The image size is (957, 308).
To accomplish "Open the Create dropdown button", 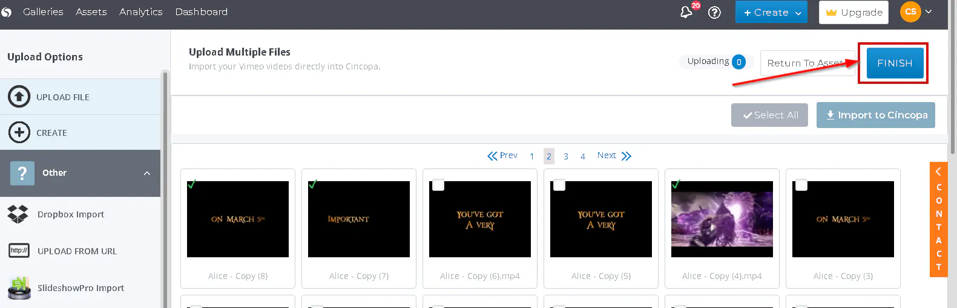I will 771,12.
